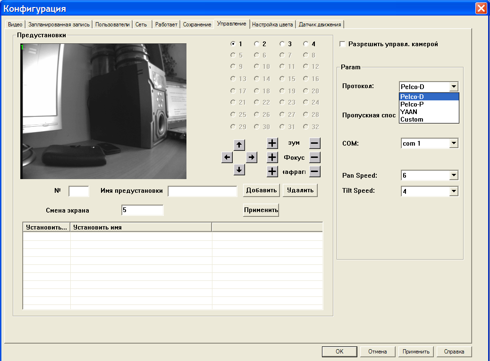This screenshot has height=361, width=490.
Task: Click the Фокус plus button
Action: [272, 157]
